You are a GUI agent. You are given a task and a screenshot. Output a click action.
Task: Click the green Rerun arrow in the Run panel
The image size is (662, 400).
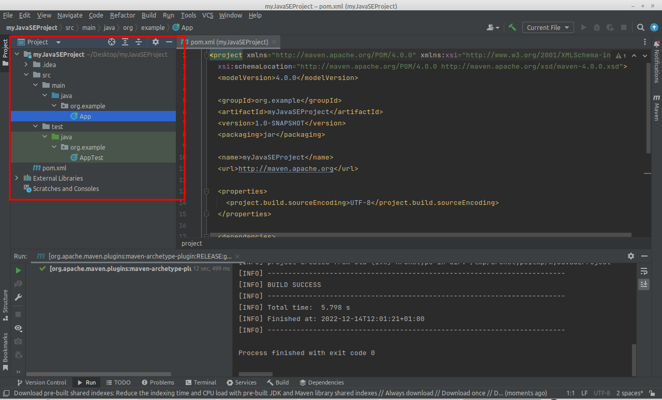pyautogui.click(x=18, y=270)
